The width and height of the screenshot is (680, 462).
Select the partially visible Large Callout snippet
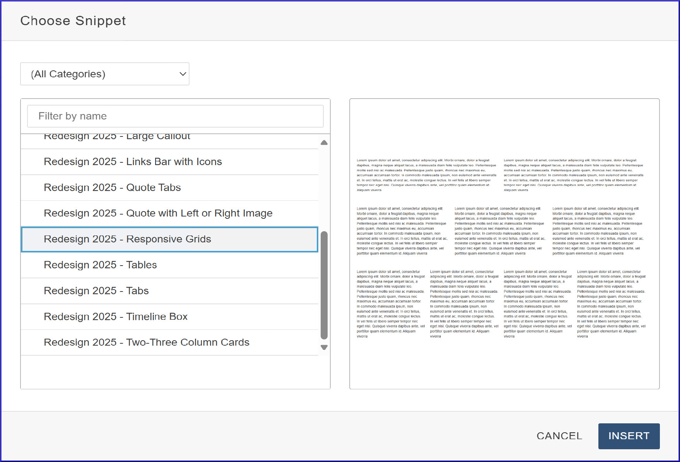[x=169, y=140]
